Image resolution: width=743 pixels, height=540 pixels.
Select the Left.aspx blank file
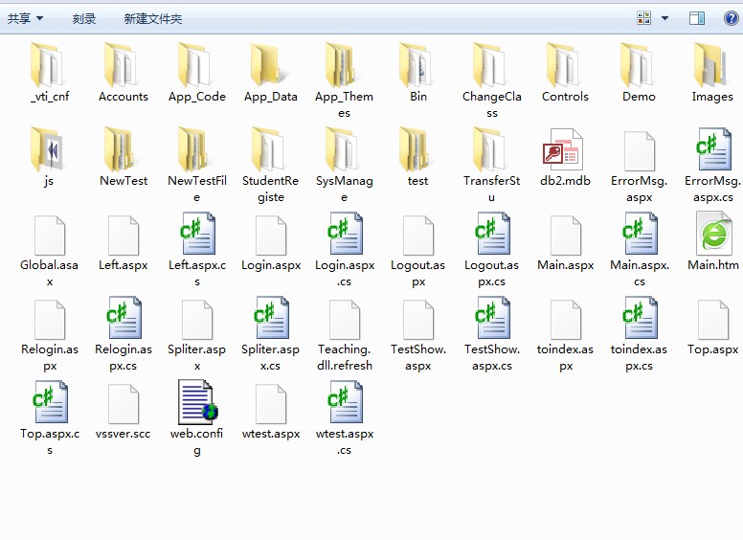pos(124,236)
